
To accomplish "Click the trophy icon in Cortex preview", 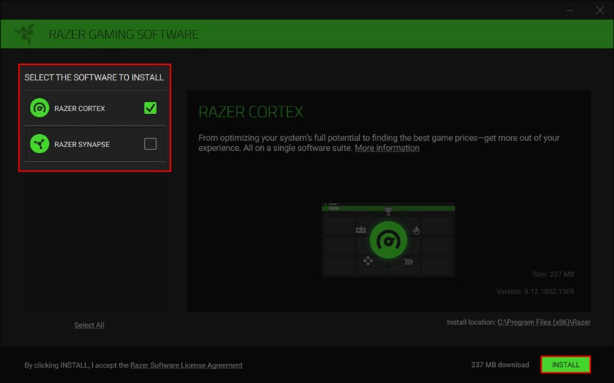I will (x=388, y=211).
